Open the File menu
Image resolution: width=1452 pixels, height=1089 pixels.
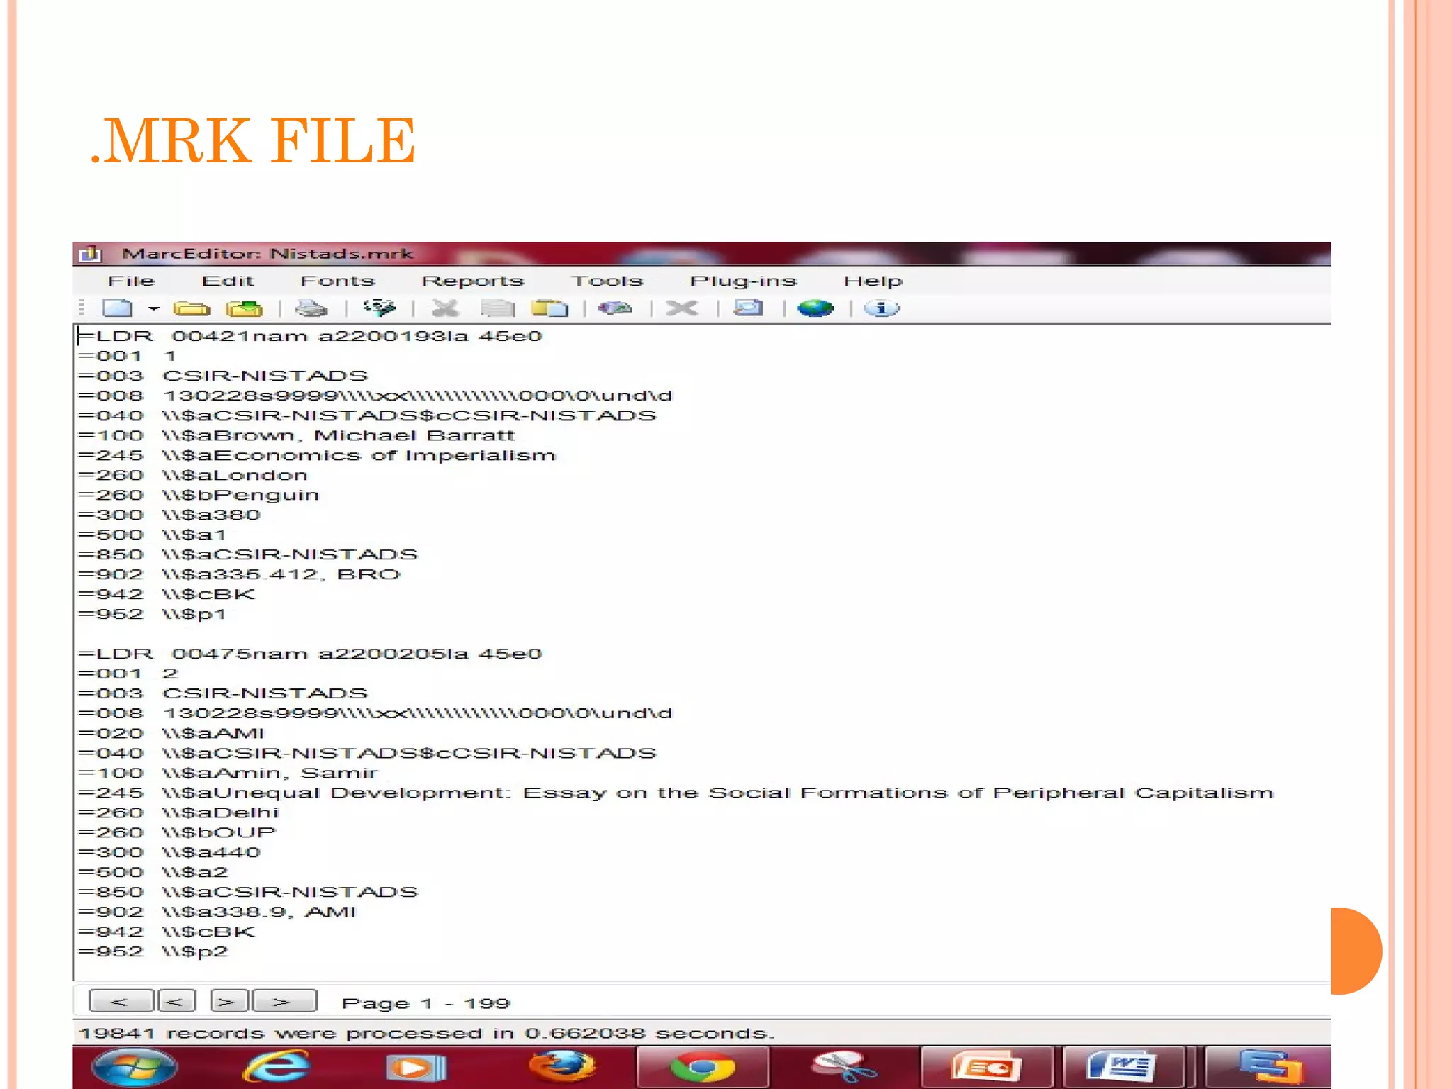[131, 281]
